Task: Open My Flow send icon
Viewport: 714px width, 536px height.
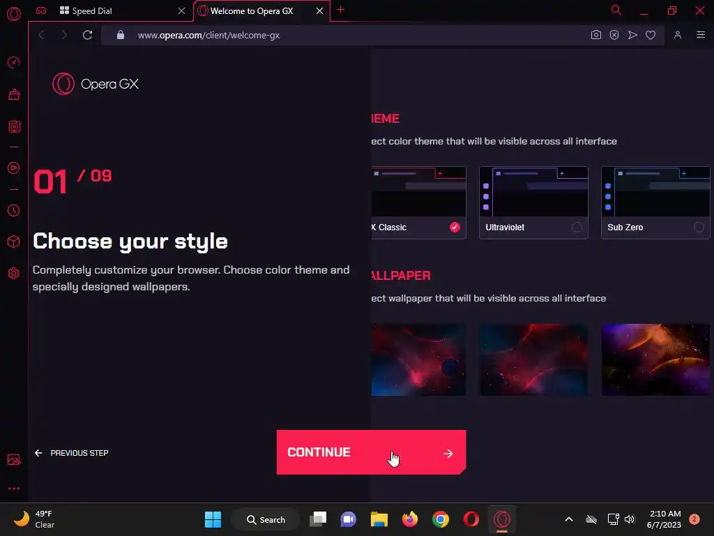Action: click(632, 35)
